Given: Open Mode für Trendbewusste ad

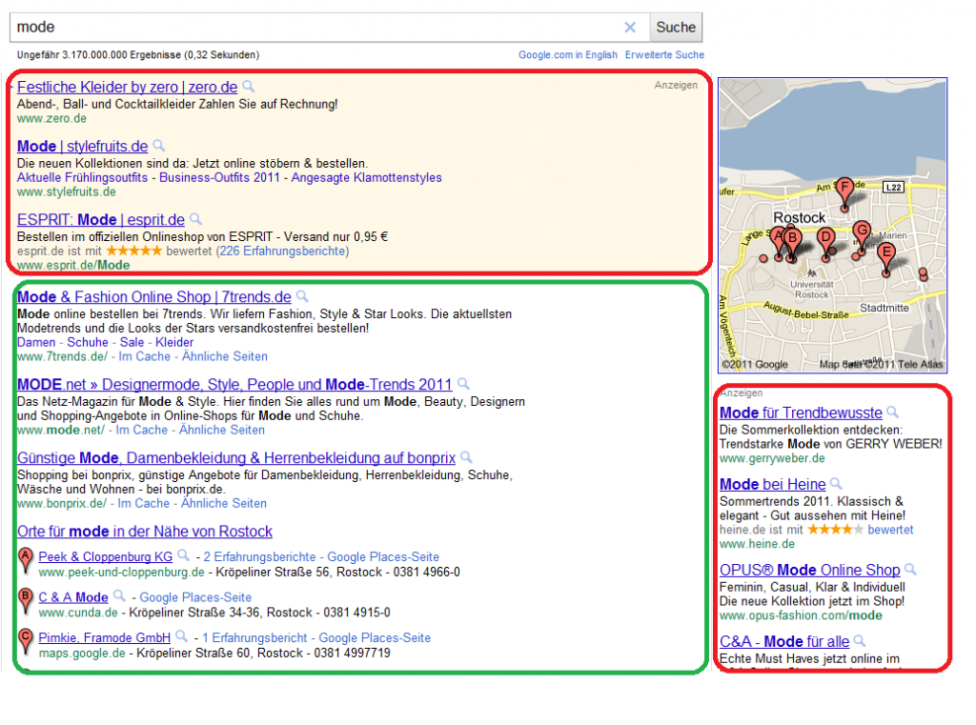Looking at the screenshot, I should point(801,413).
